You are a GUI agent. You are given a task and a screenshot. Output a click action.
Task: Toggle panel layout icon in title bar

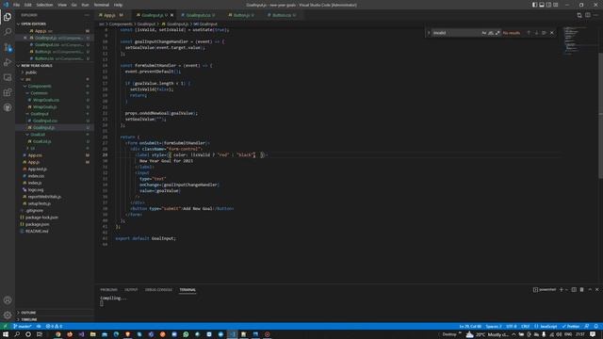542,5
